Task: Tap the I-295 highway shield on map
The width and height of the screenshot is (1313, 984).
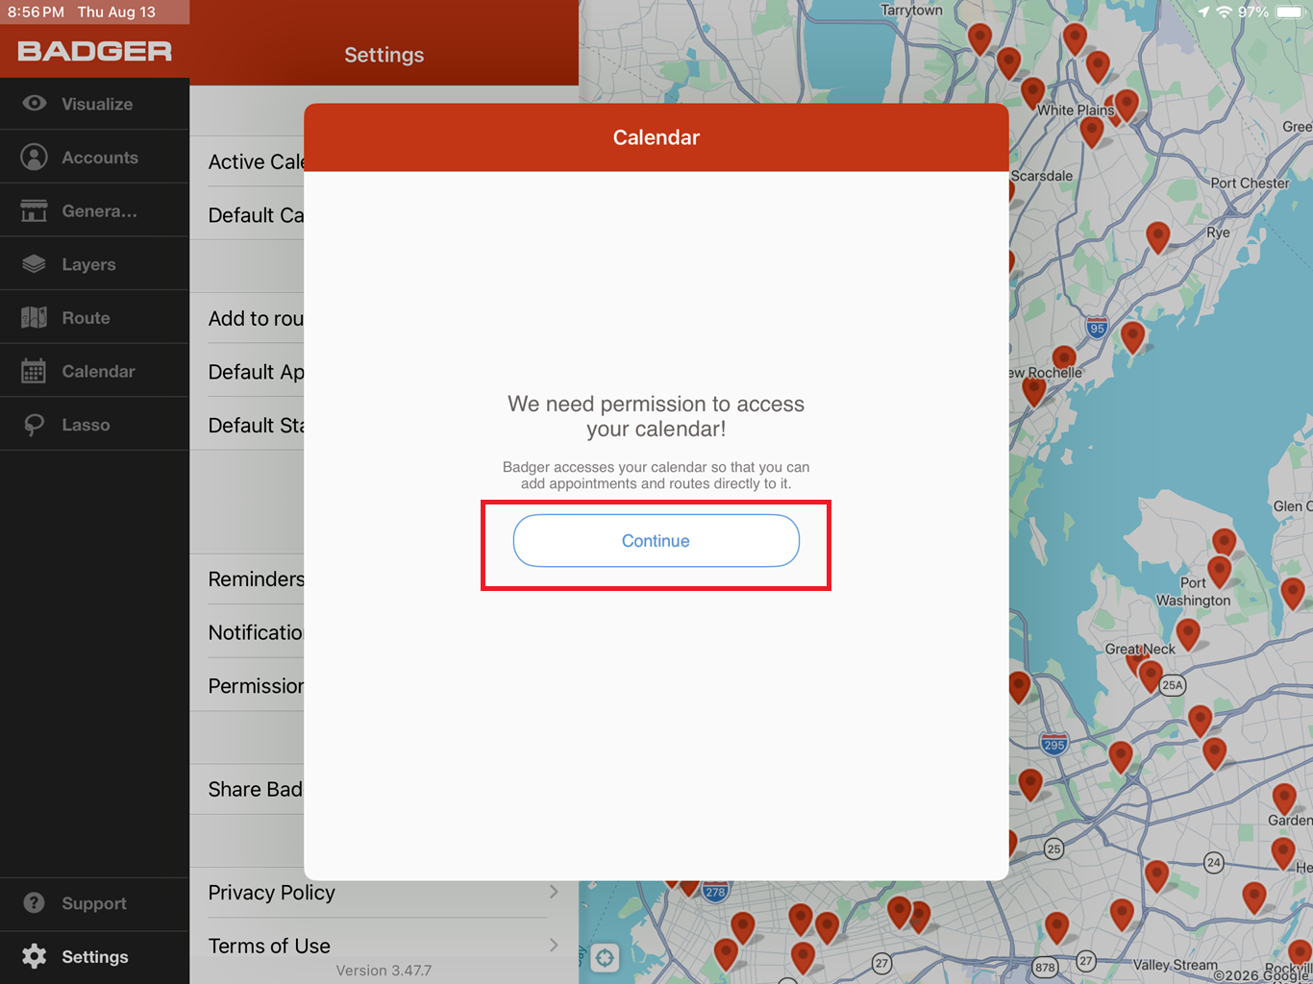Action: [x=1054, y=744]
